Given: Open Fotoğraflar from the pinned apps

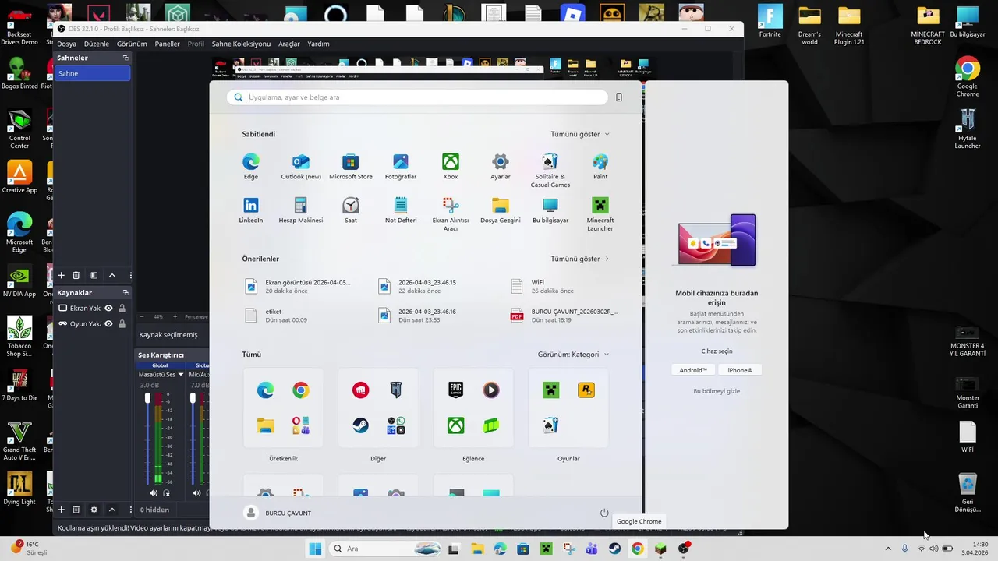Looking at the screenshot, I should click(x=401, y=167).
